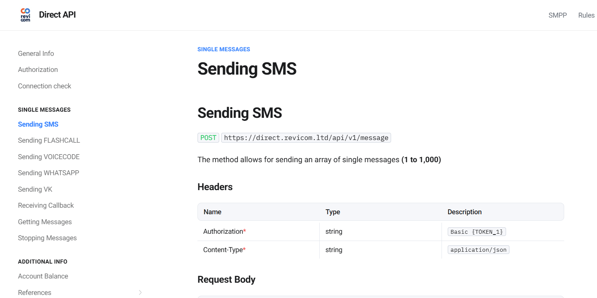The width and height of the screenshot is (597, 298).
Task: Click the Basic {TOKEN_1} code value
Action: [x=477, y=232]
